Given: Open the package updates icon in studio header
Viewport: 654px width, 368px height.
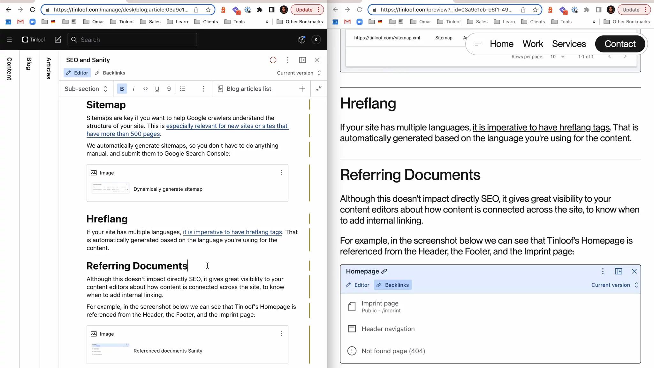Looking at the screenshot, I should [302, 40].
